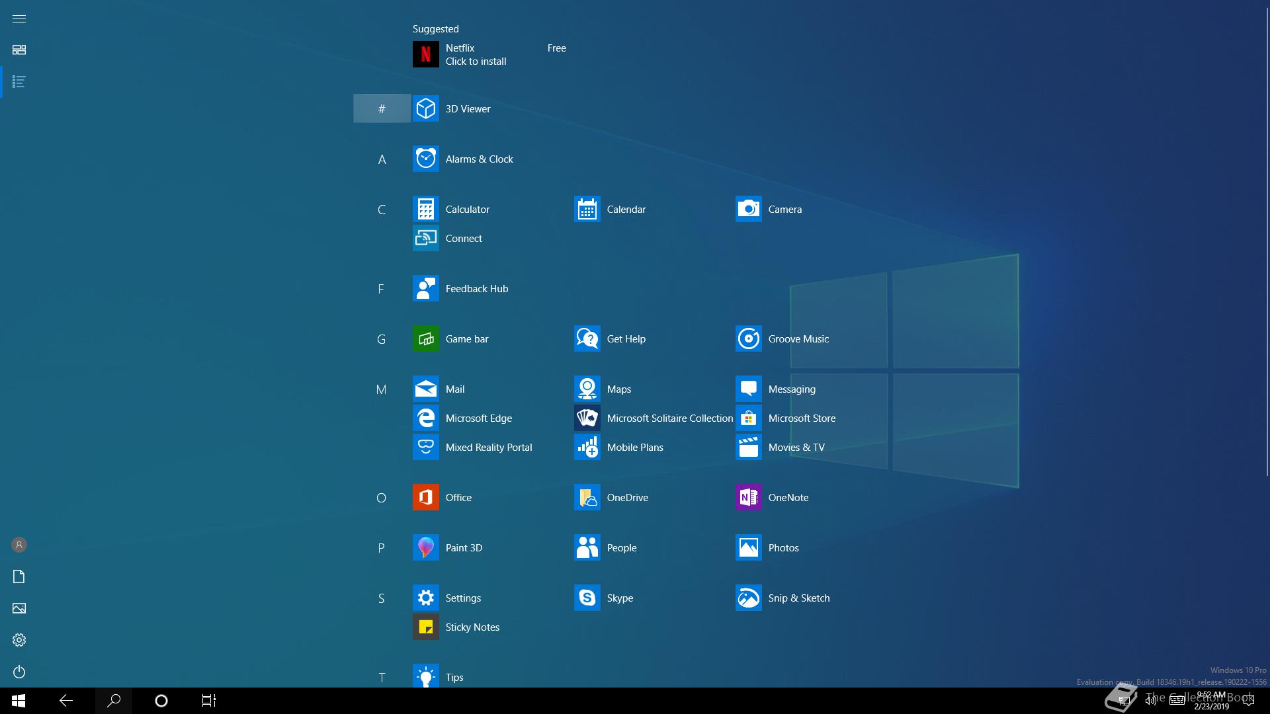Viewport: 1270px width, 714px height.
Task: Open the Messaging app icon
Action: (x=748, y=389)
